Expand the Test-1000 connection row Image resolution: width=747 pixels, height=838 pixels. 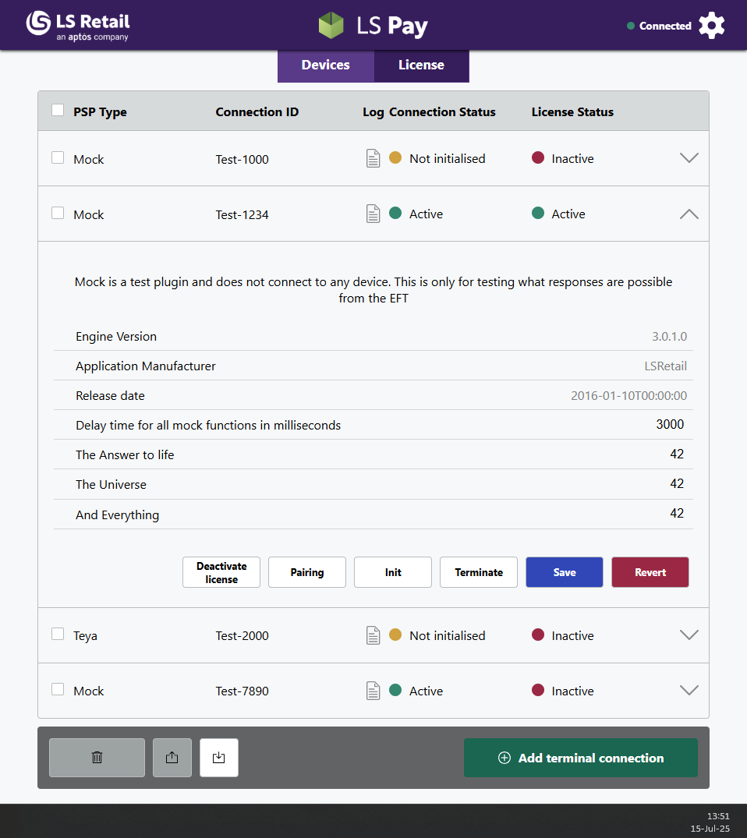[689, 158]
